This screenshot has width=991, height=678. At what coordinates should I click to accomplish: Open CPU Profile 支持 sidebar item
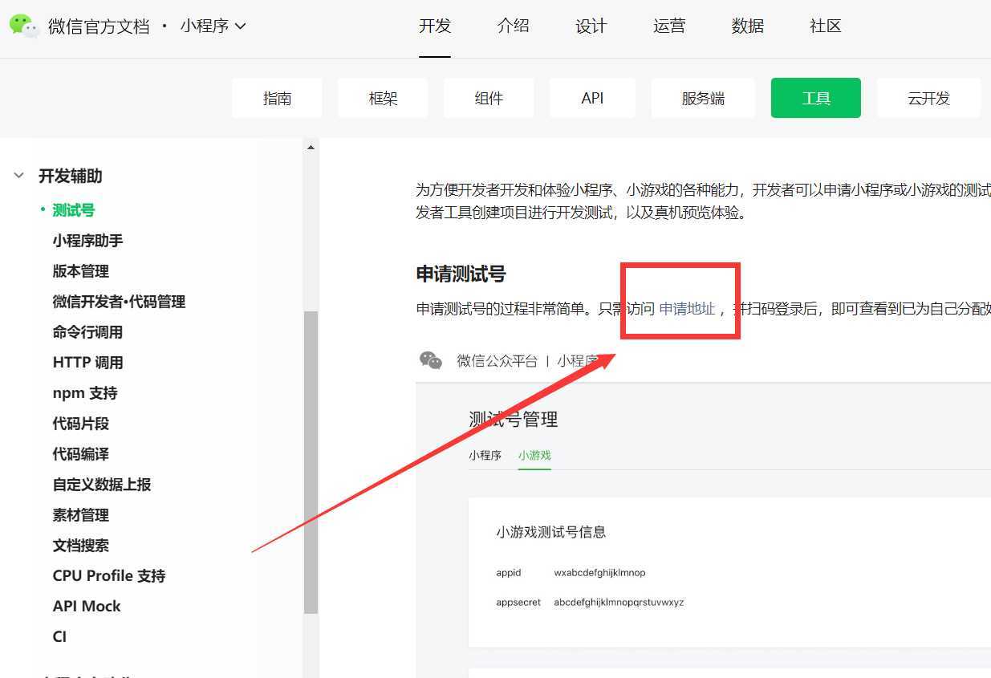click(x=109, y=576)
